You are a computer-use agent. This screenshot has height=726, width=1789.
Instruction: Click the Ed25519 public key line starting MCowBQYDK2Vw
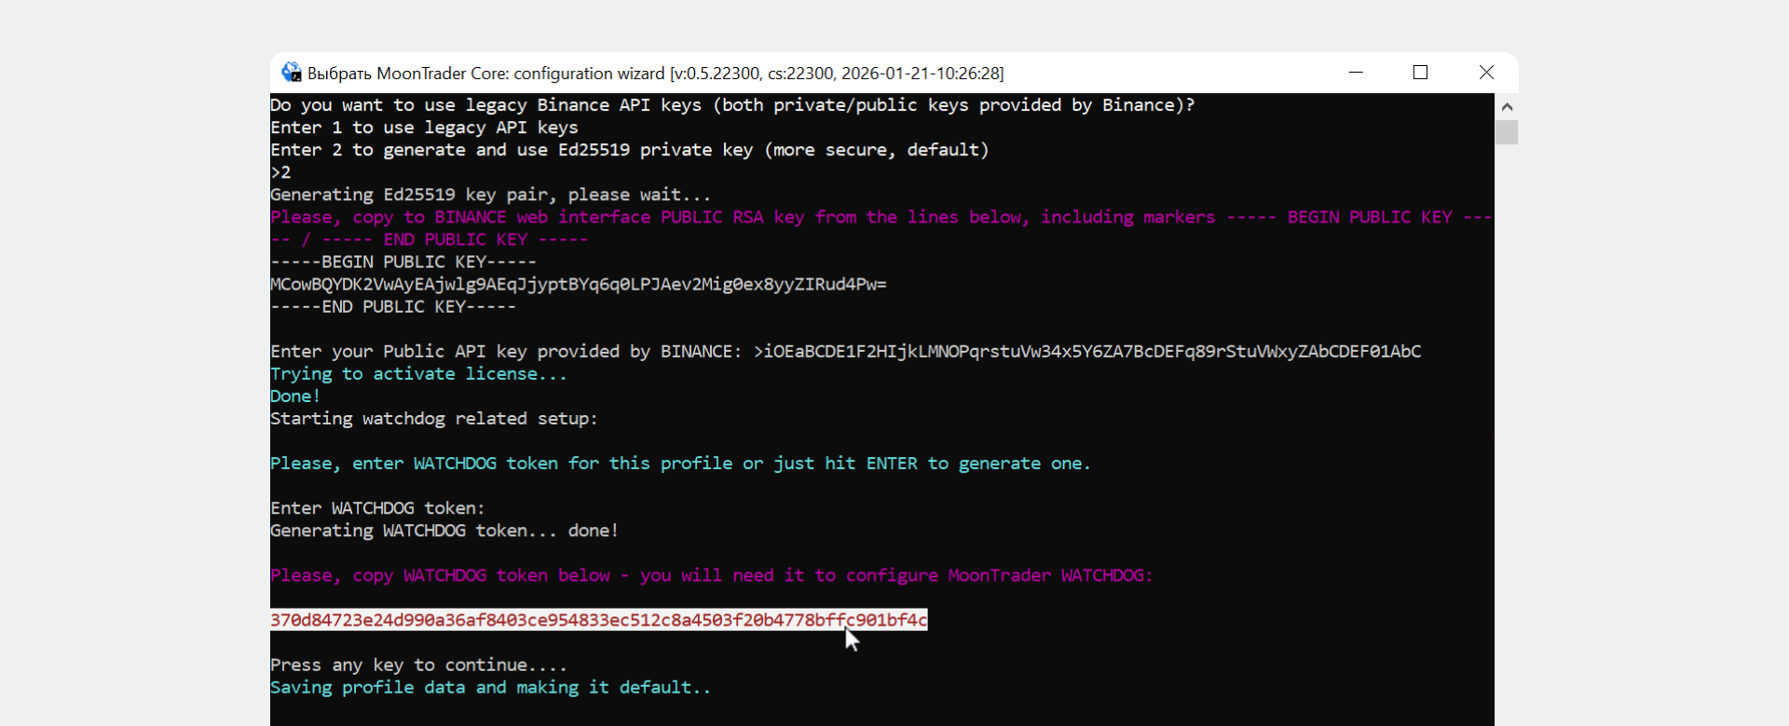click(578, 284)
